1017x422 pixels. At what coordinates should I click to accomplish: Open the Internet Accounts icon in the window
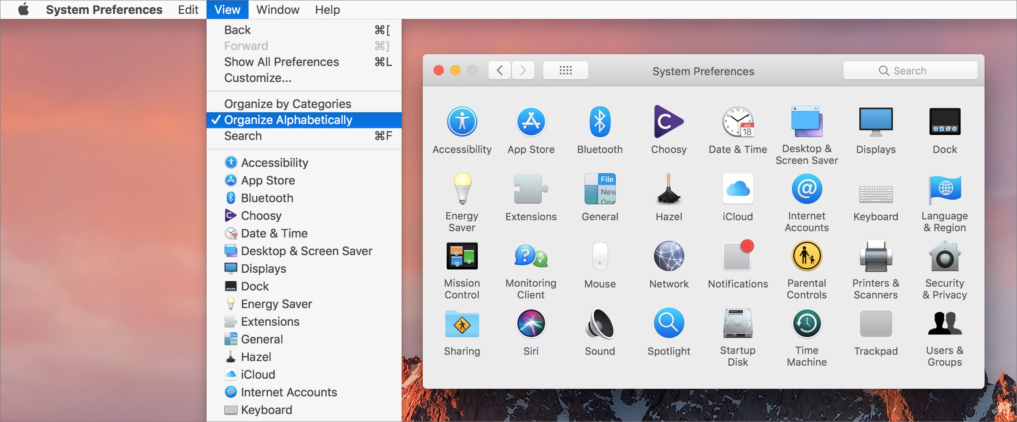tap(807, 189)
